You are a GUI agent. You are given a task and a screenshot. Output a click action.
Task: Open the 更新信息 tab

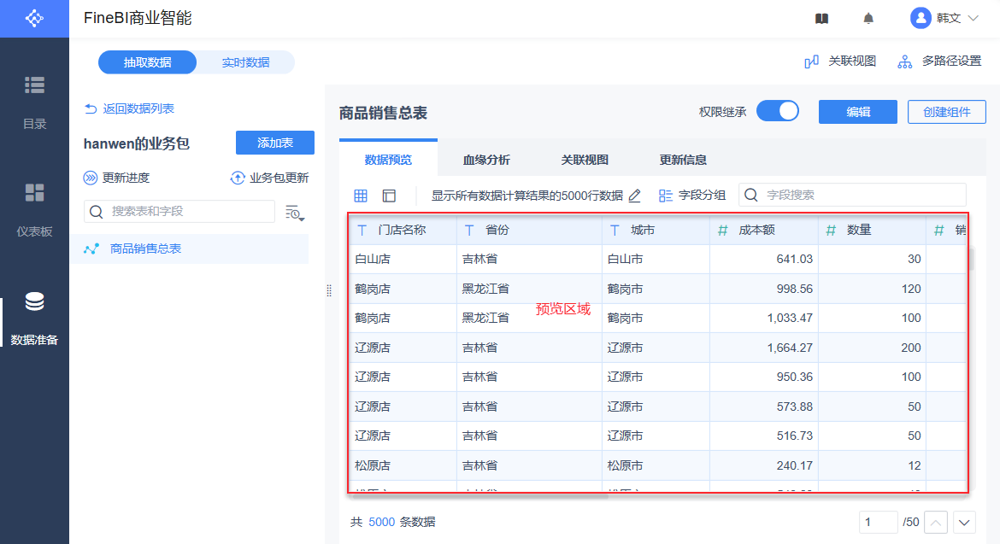click(683, 160)
